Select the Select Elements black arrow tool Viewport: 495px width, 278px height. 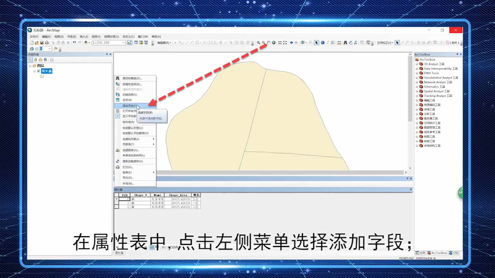[317, 43]
